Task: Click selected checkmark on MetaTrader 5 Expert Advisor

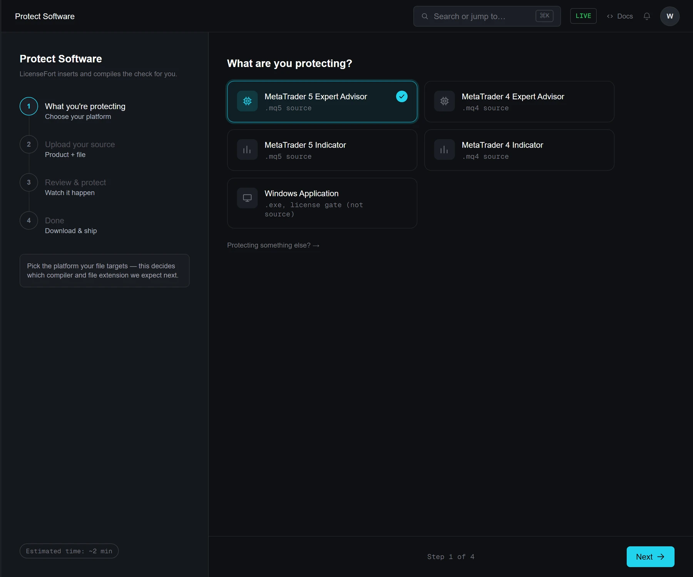Action: (402, 96)
